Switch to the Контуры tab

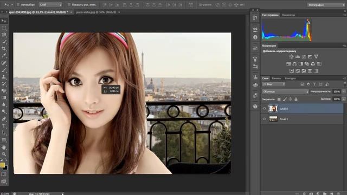(290, 78)
